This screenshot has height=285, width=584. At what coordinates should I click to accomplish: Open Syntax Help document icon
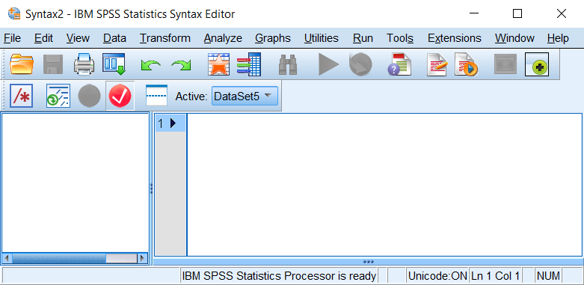[x=399, y=64]
